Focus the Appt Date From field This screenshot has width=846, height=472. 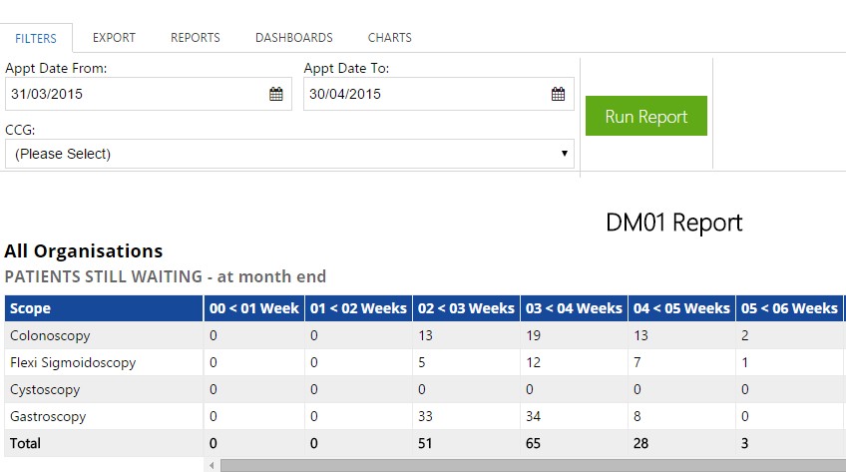click(149, 94)
